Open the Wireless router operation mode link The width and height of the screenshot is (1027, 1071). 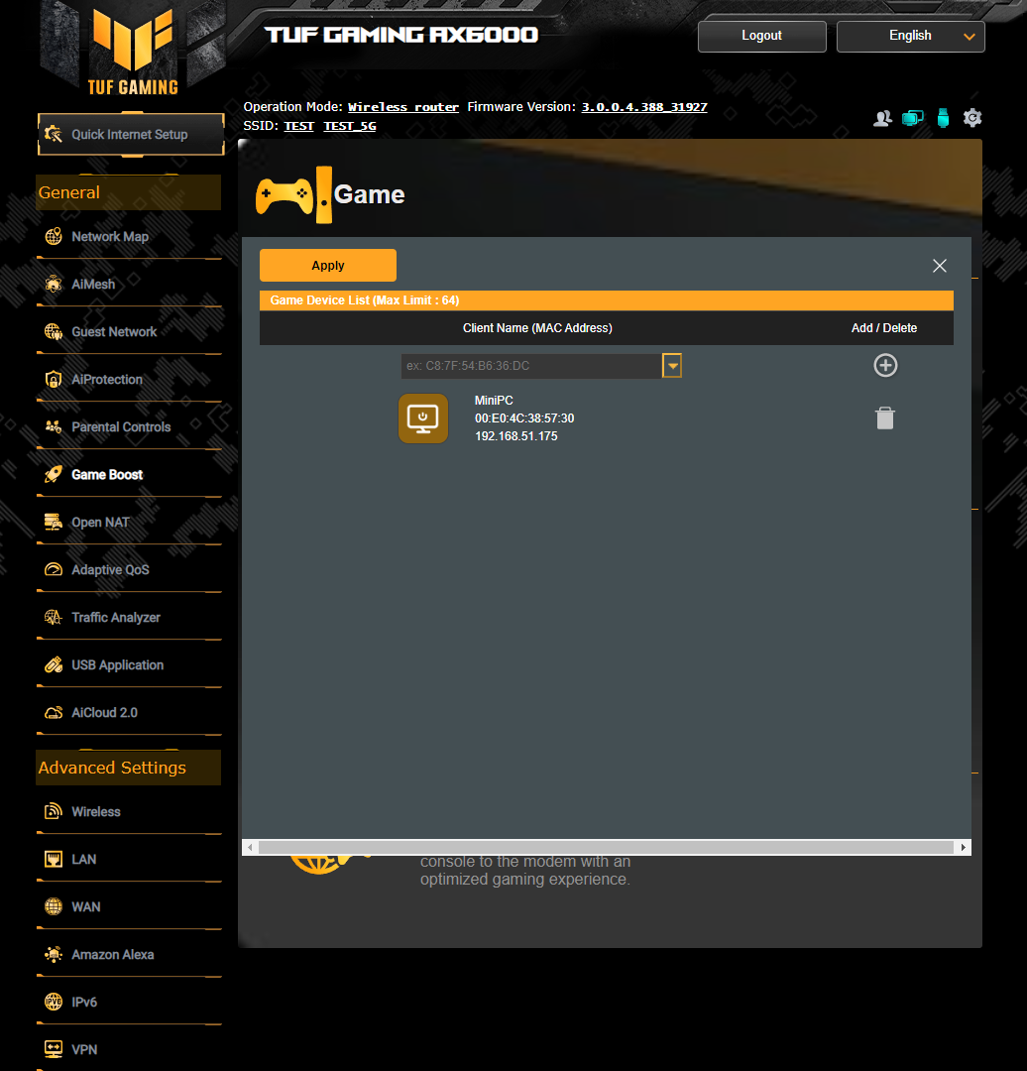[403, 106]
